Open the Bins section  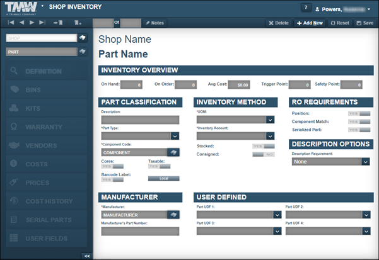click(47, 90)
